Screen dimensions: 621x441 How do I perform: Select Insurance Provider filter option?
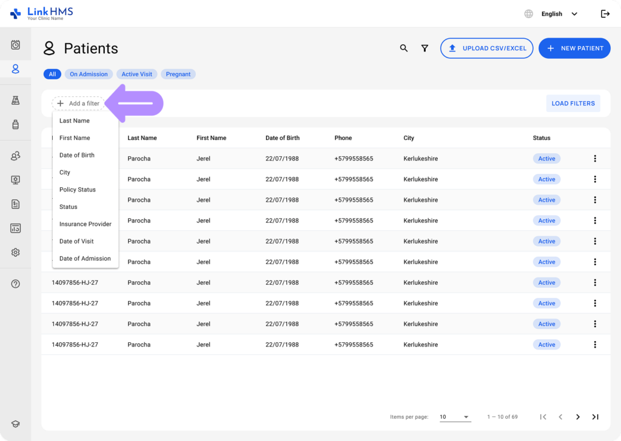click(x=85, y=224)
